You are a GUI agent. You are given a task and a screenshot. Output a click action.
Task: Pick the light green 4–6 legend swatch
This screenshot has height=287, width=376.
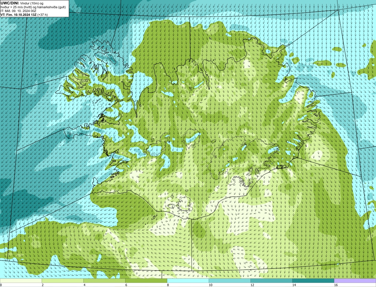[105, 281]
